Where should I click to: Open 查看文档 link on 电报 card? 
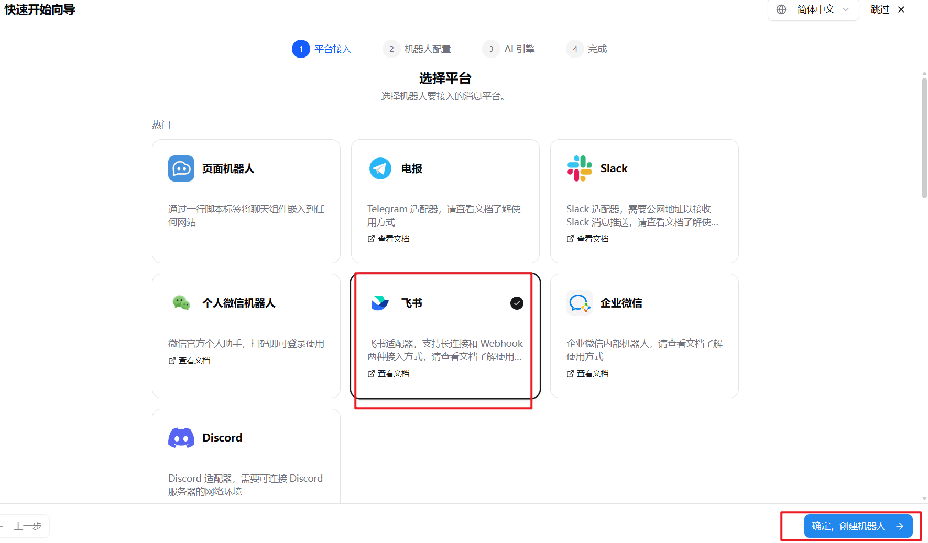click(x=388, y=239)
